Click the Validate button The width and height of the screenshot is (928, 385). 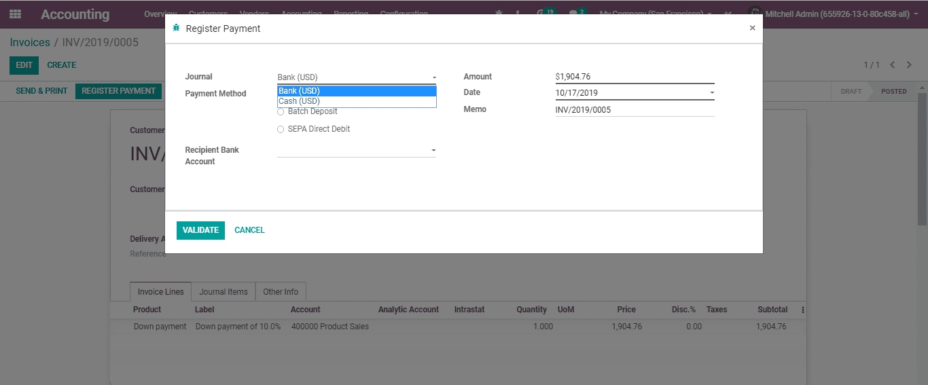click(200, 230)
